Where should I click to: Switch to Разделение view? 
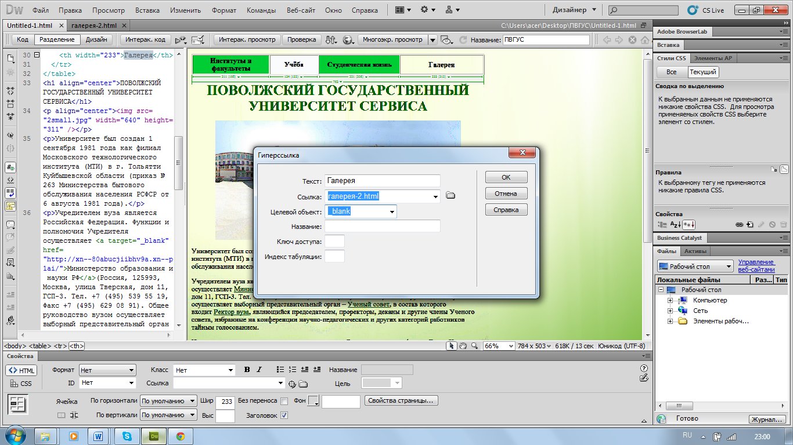57,39
